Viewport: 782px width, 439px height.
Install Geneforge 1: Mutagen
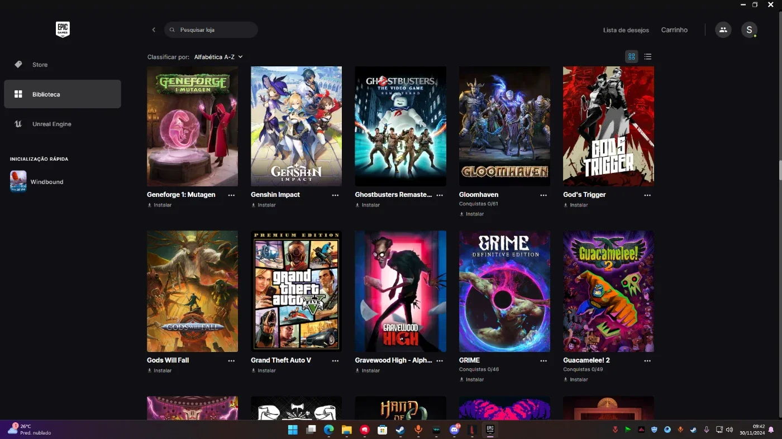tap(160, 205)
